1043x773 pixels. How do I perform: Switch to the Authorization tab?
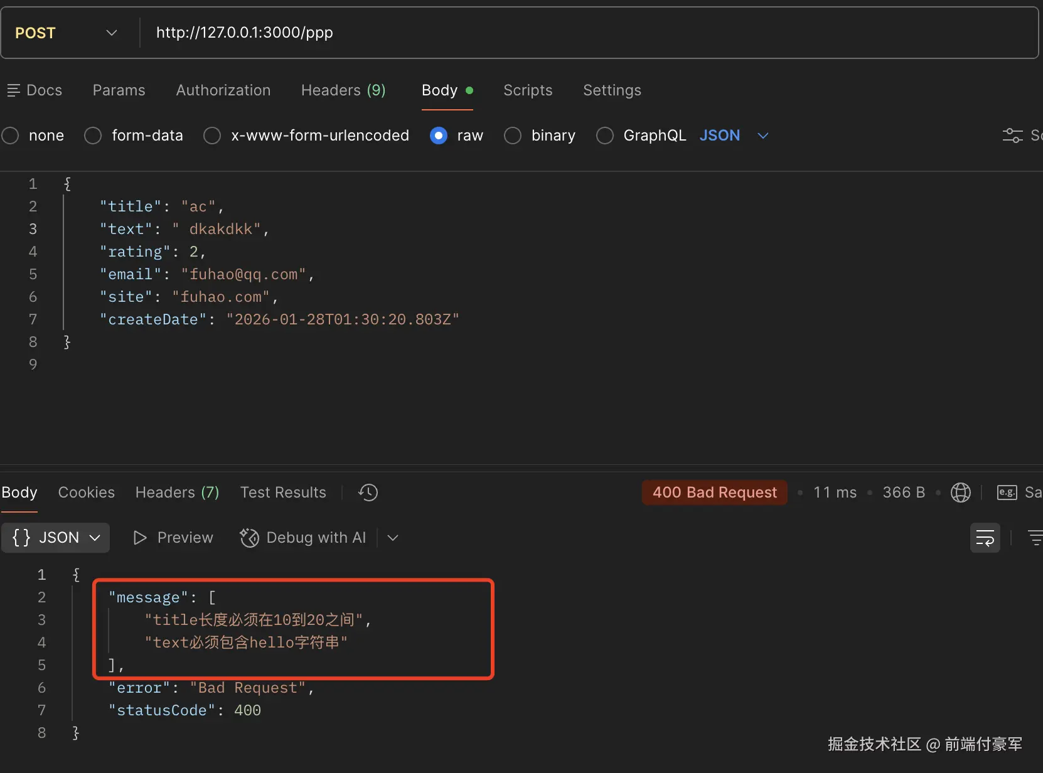coord(223,90)
